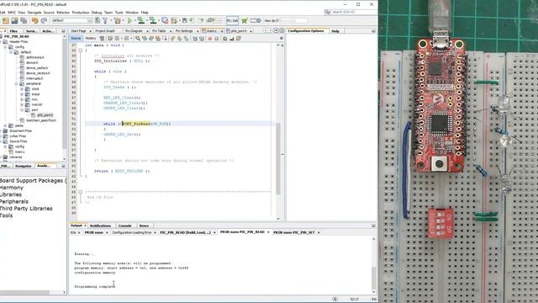Click the PC program counter box
The width and height of the screenshot is (538, 303).
pyautogui.click(x=232, y=20)
